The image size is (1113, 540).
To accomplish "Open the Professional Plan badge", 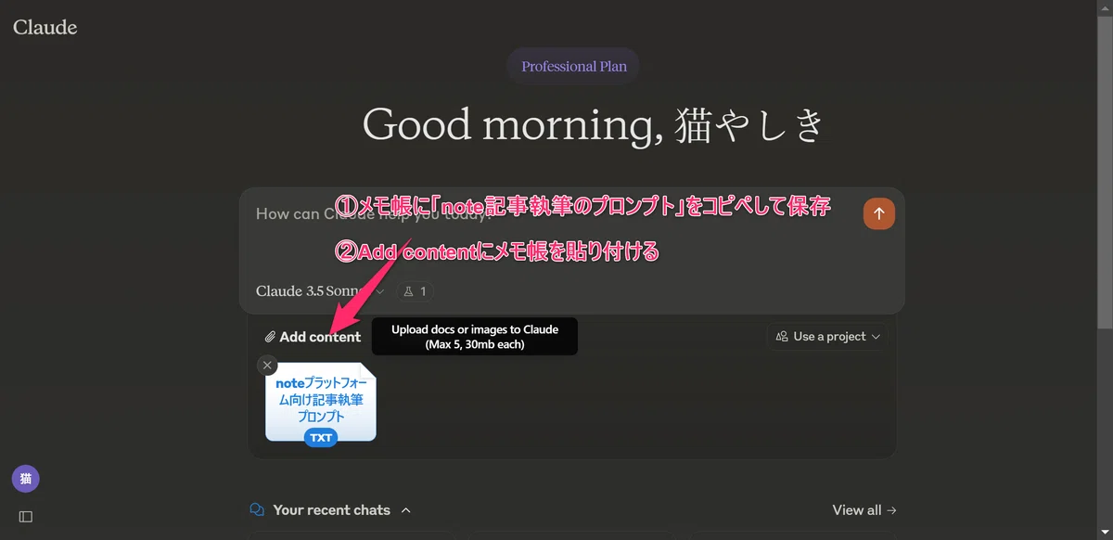I will click(x=573, y=67).
